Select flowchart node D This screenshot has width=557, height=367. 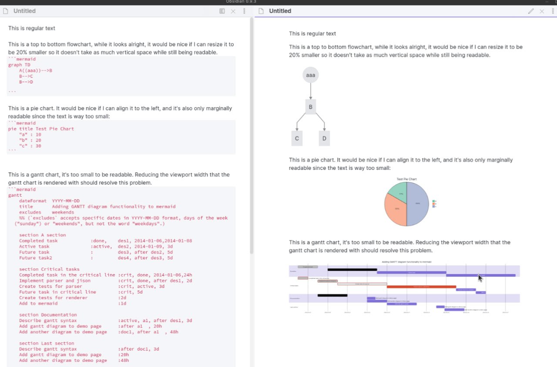[324, 139]
